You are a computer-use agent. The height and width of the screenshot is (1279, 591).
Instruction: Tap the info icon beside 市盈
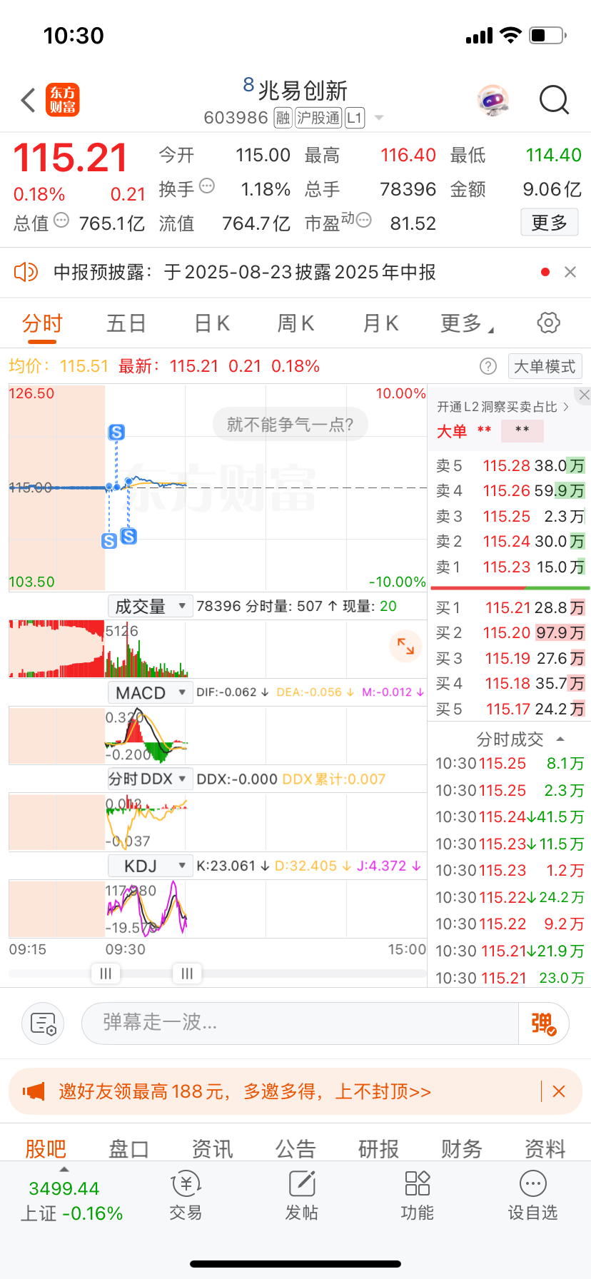click(x=363, y=220)
